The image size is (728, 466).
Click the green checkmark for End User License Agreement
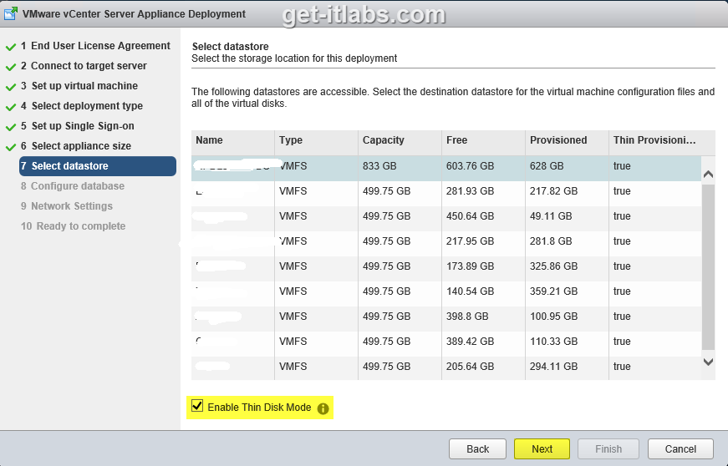pyautogui.click(x=11, y=47)
